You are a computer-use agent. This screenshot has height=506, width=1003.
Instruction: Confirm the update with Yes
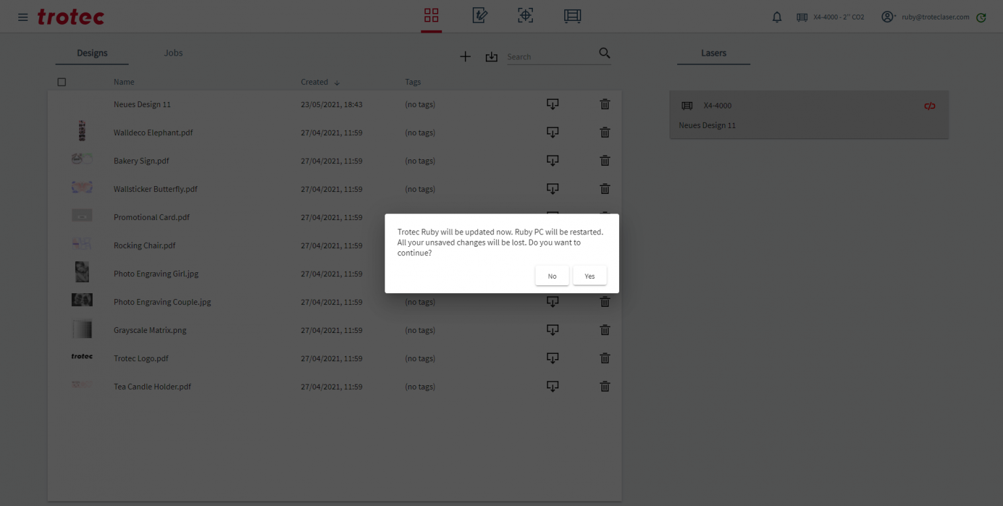pos(590,276)
